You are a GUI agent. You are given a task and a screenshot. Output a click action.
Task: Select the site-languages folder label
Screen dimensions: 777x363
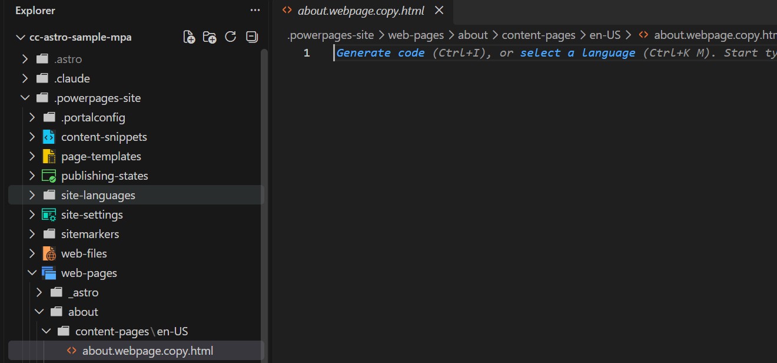point(98,195)
